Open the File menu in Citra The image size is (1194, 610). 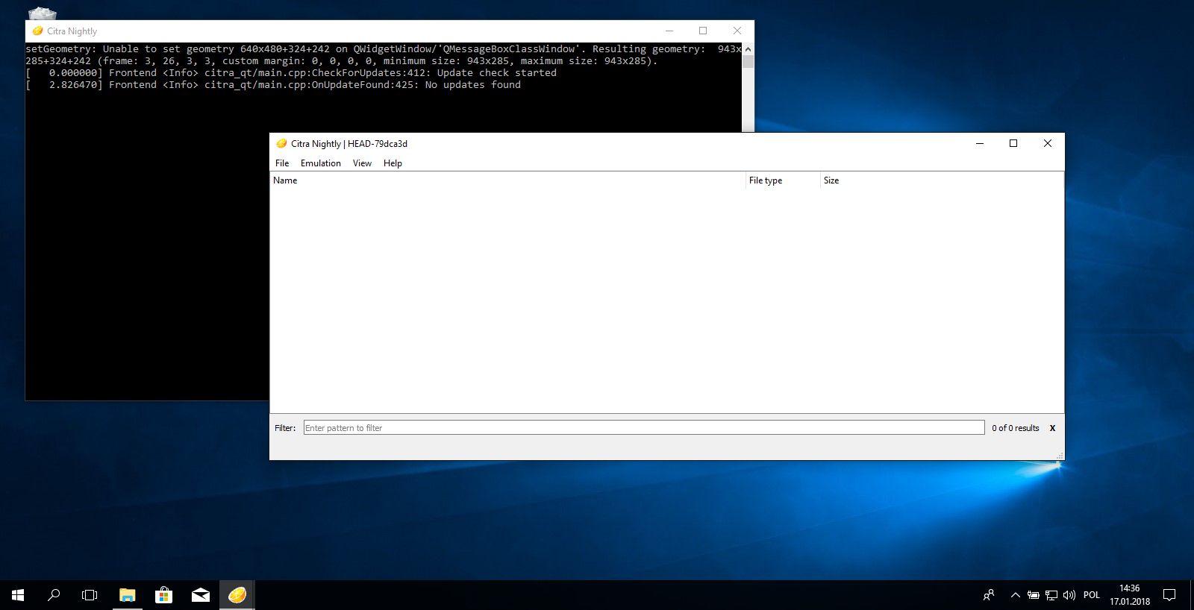[282, 163]
